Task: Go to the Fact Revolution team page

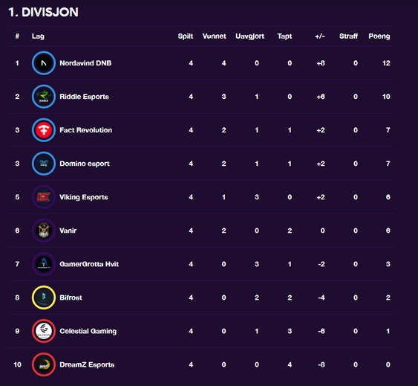Action: click(86, 130)
